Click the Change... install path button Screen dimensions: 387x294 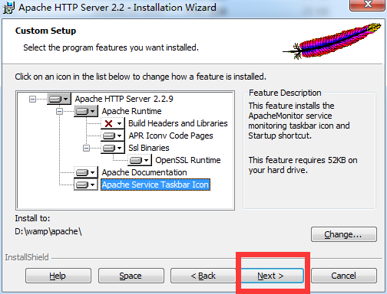(344, 234)
